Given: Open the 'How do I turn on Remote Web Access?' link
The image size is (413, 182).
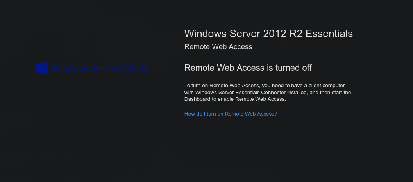Looking at the screenshot, I should [x=231, y=114].
